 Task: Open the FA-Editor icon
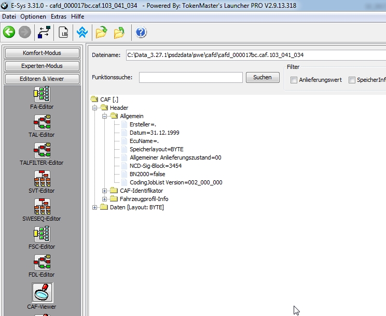pyautogui.click(x=42, y=94)
